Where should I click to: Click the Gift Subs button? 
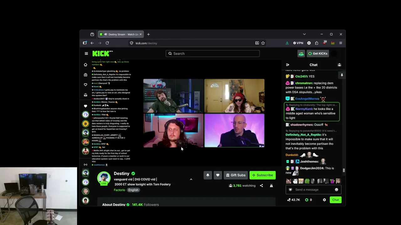[236, 175]
